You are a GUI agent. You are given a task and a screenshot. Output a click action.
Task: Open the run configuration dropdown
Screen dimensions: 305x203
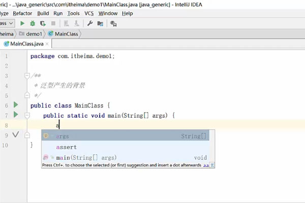coord(7,23)
